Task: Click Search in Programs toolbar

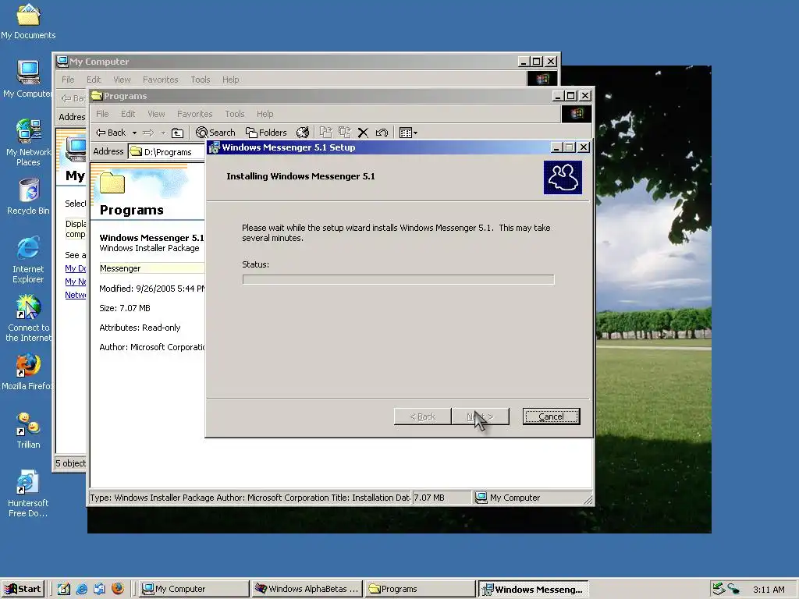Action: pyautogui.click(x=215, y=133)
